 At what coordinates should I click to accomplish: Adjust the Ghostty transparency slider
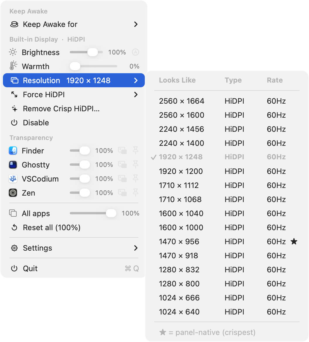80,165
